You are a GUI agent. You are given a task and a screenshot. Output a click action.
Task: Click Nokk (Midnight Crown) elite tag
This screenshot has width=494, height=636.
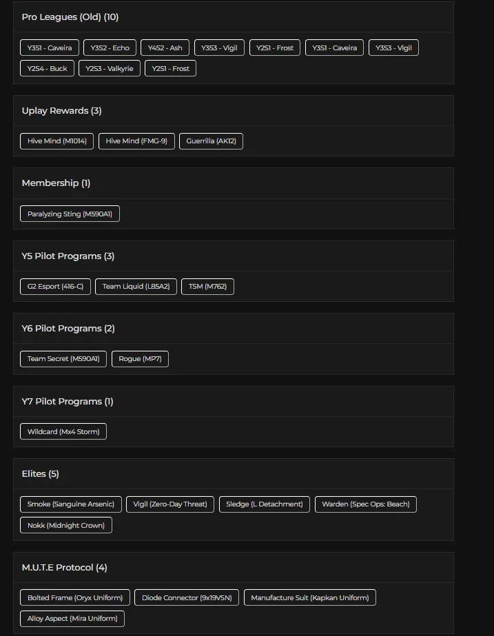66,525
